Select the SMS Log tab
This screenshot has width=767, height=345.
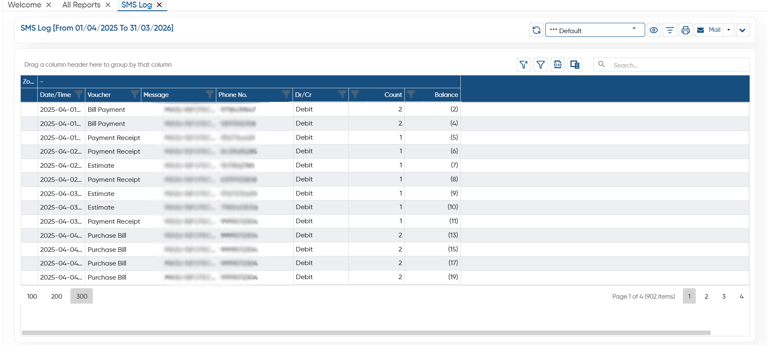[x=137, y=5]
